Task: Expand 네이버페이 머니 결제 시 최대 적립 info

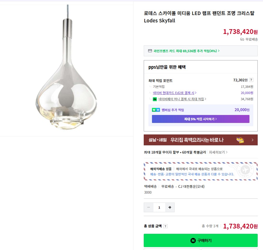Action: point(182,99)
